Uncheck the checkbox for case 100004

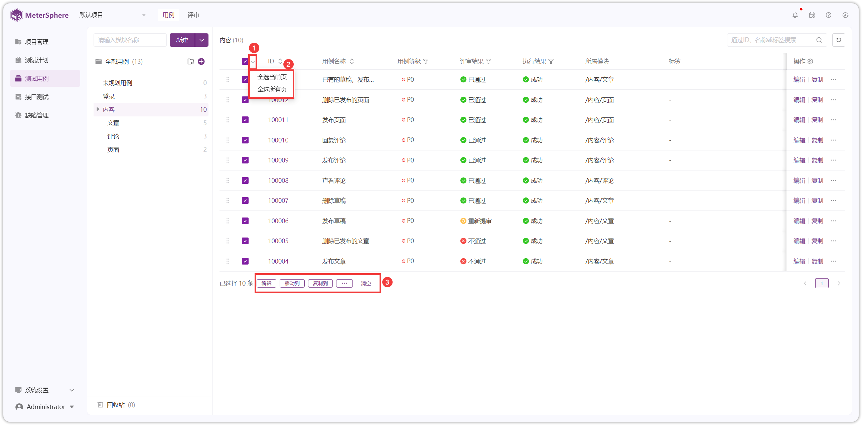[245, 261]
